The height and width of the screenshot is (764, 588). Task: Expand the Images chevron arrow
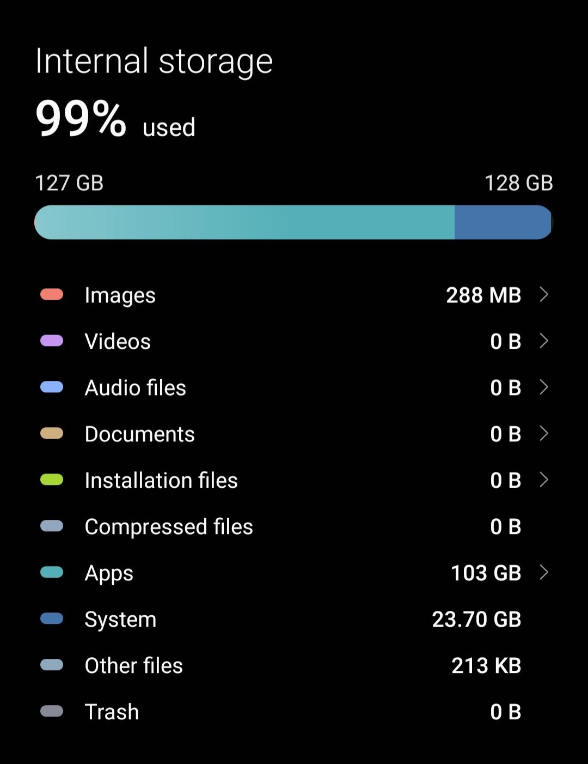(543, 295)
